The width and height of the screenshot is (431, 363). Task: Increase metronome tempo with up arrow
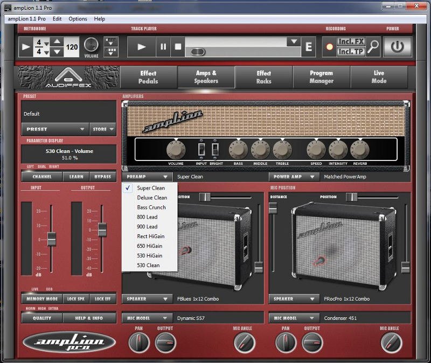click(57, 42)
